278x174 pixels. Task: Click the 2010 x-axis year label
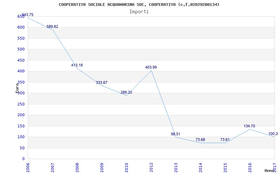point(126,167)
